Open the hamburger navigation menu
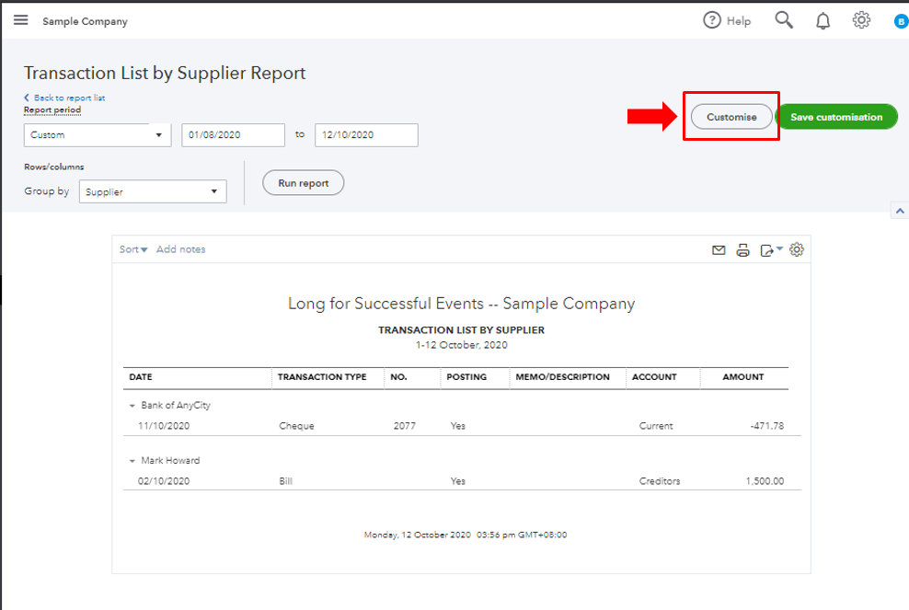The width and height of the screenshot is (909, 610). (x=20, y=20)
